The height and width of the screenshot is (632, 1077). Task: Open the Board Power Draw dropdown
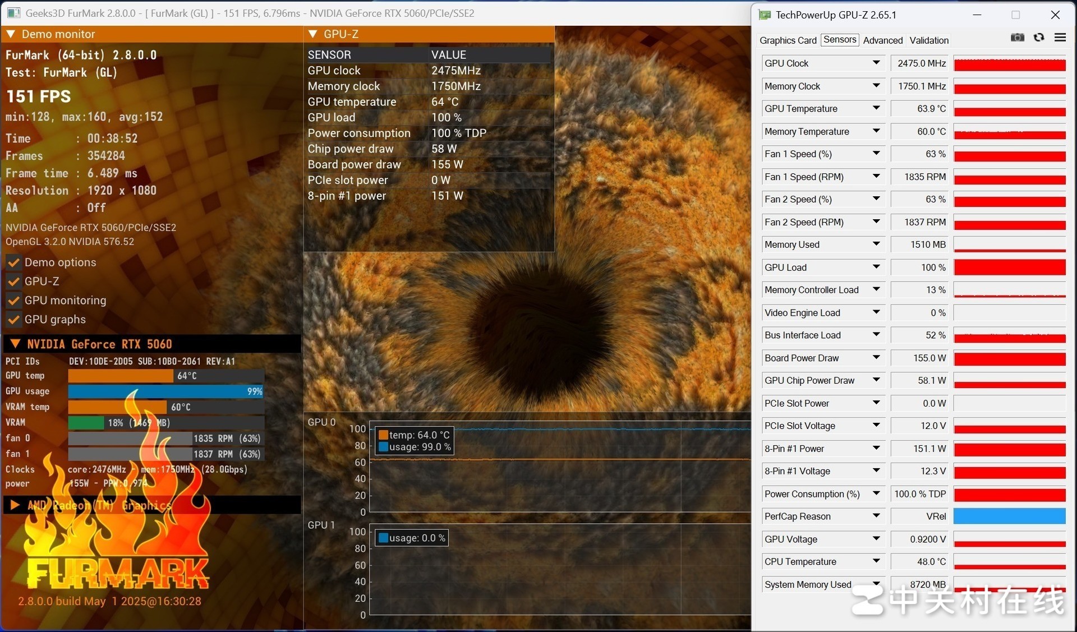coord(876,358)
